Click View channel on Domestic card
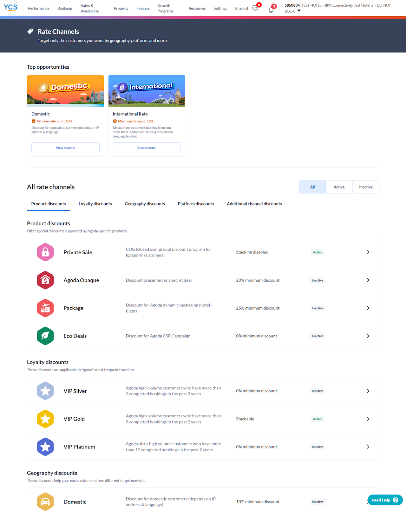Screen dimensions: 406x513 [x=65, y=147]
